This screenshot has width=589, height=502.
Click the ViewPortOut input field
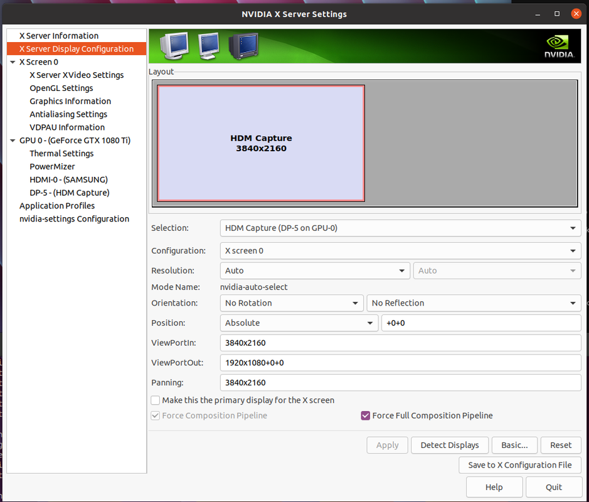[400, 363]
